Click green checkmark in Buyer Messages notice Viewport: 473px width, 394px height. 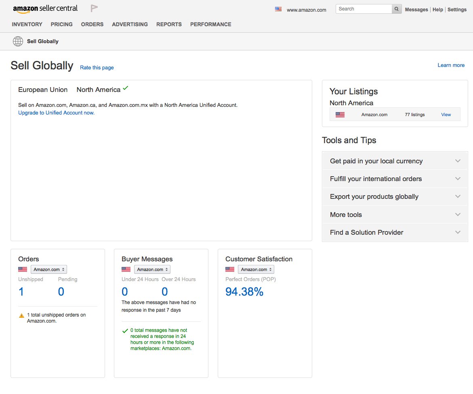[125, 331]
